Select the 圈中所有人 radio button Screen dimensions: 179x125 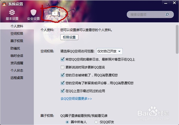[67, 122]
